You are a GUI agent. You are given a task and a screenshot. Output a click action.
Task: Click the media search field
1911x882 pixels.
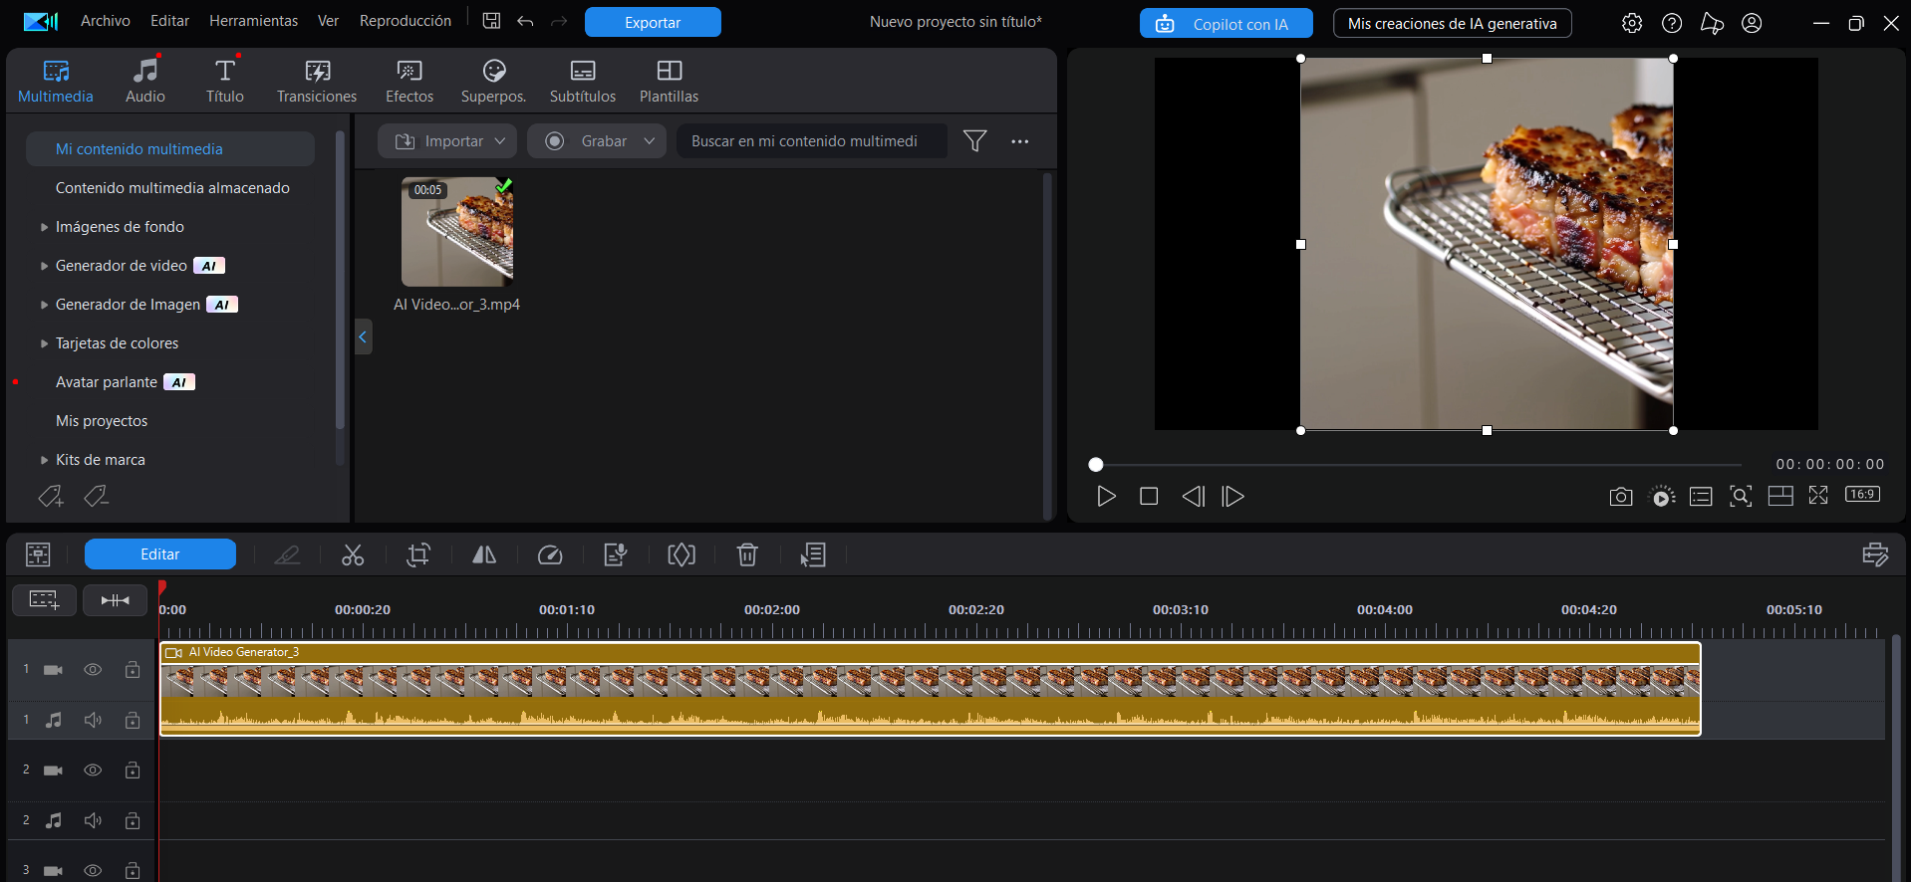pyautogui.click(x=811, y=141)
